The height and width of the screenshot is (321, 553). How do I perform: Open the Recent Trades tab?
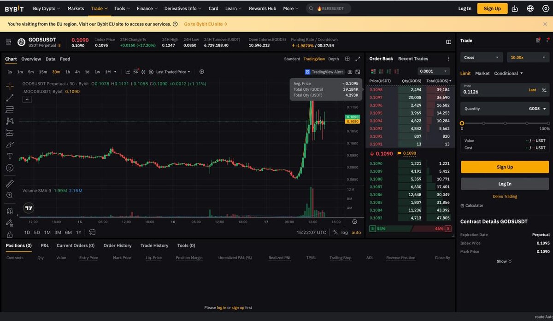pyautogui.click(x=413, y=59)
